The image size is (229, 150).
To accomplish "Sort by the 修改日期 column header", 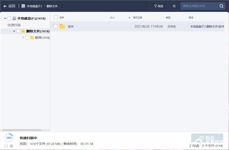I will point(137,18).
